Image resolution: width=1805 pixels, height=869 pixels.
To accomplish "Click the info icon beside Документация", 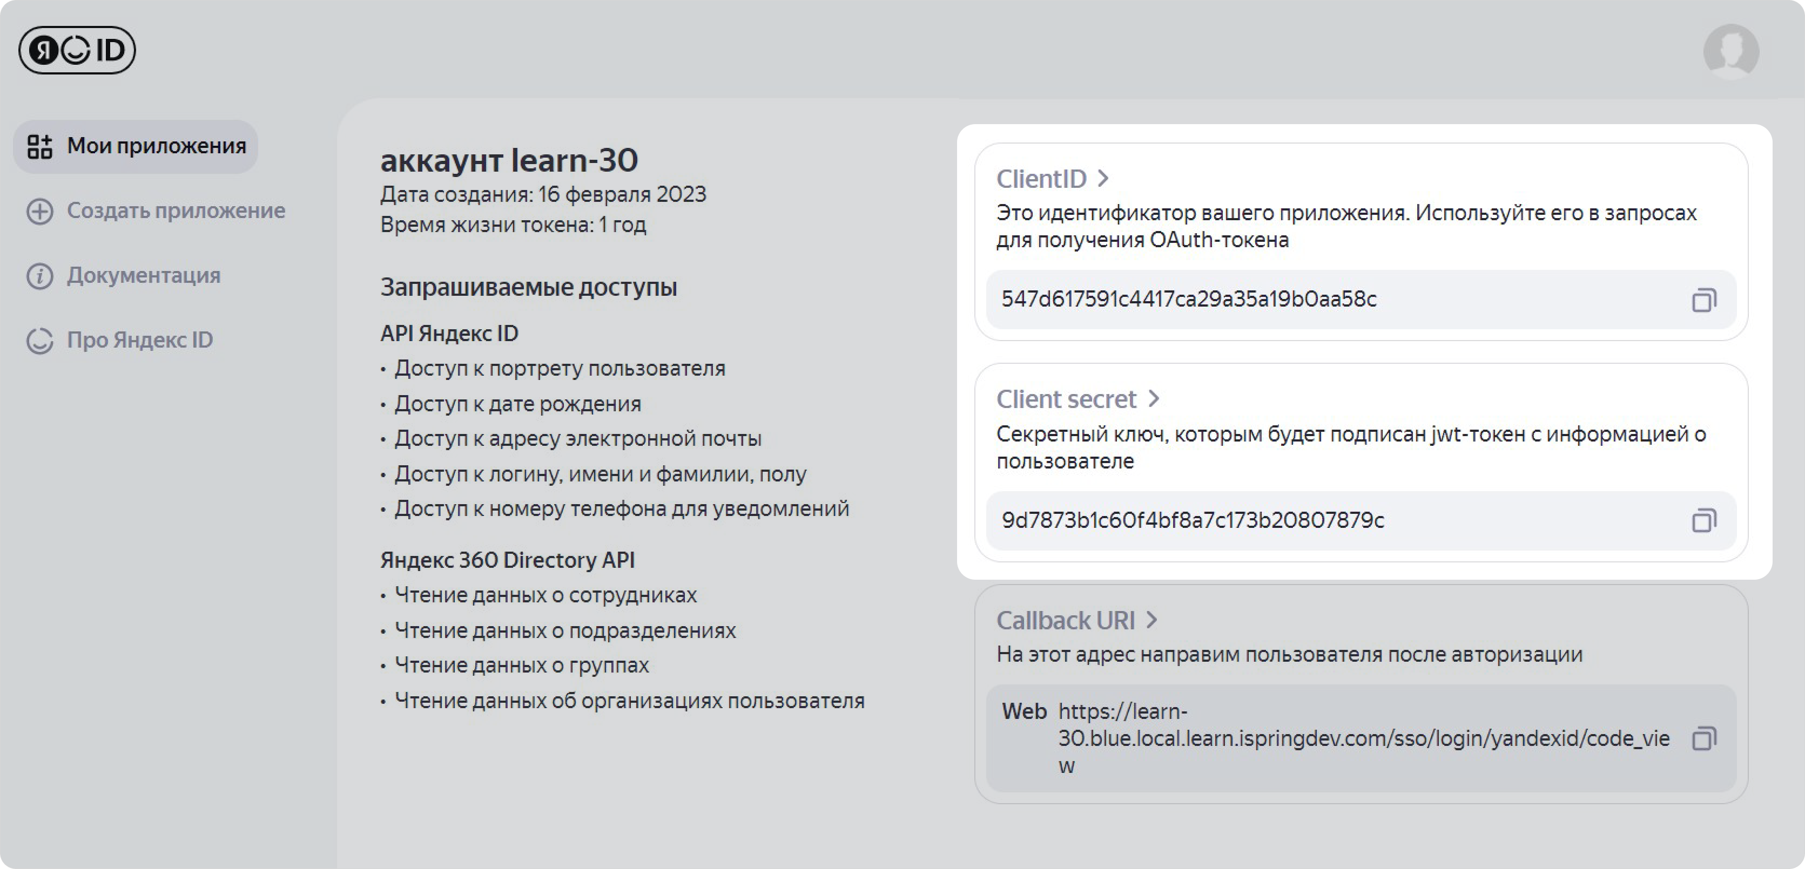I will [x=40, y=276].
